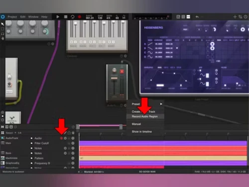The image size is (249, 187).
Task: Expand the Preset submenu arrow
Action: point(161,104)
